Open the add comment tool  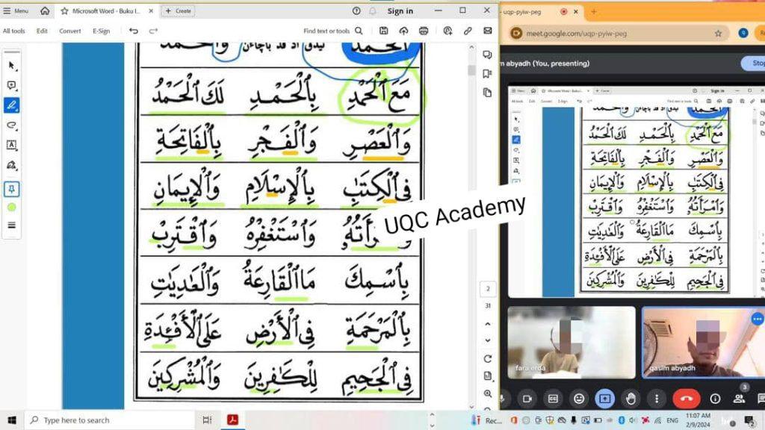12,86
